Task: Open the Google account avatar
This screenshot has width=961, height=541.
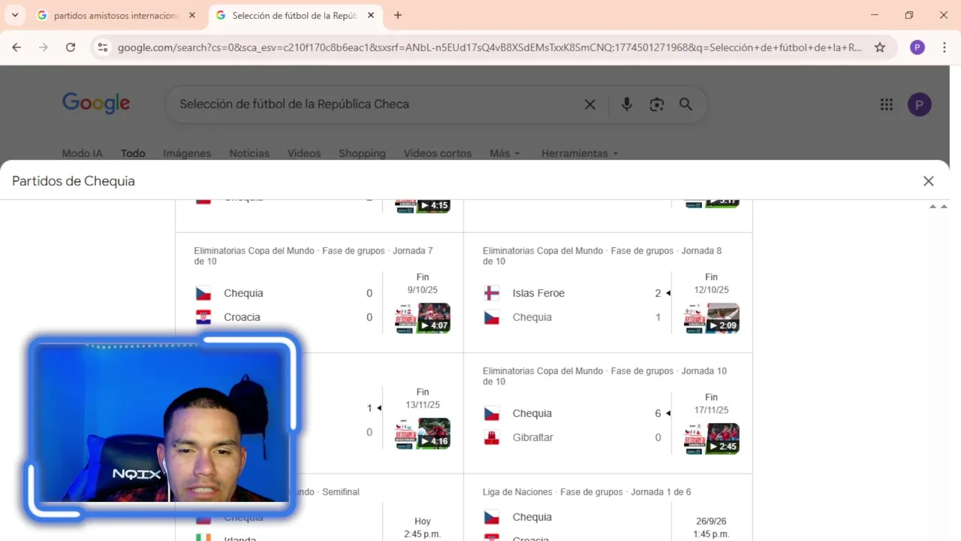Action: click(920, 104)
